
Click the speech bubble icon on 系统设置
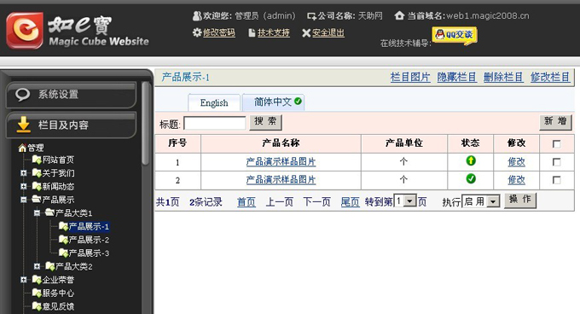(22, 95)
